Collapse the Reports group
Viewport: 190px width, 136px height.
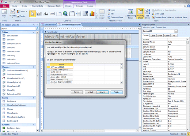pos(33,125)
